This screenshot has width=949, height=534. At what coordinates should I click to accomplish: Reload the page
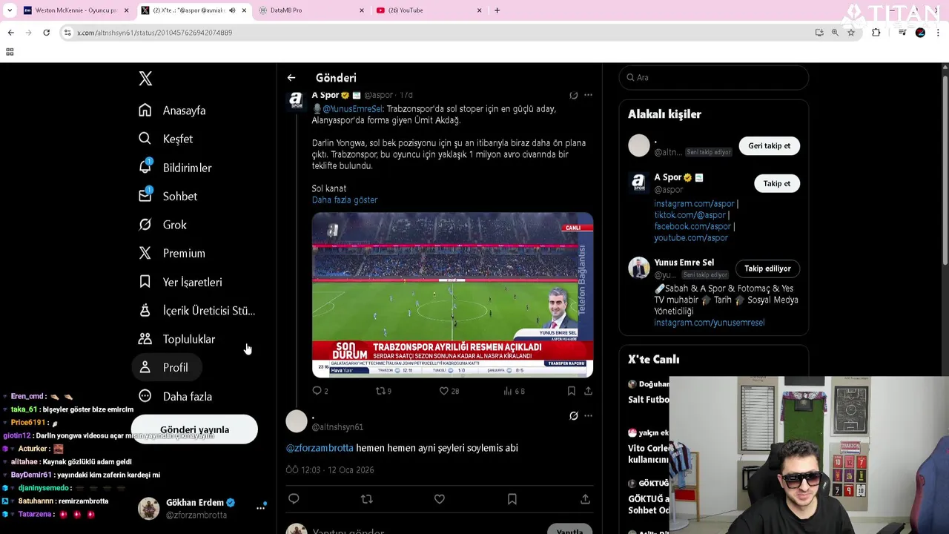point(46,33)
